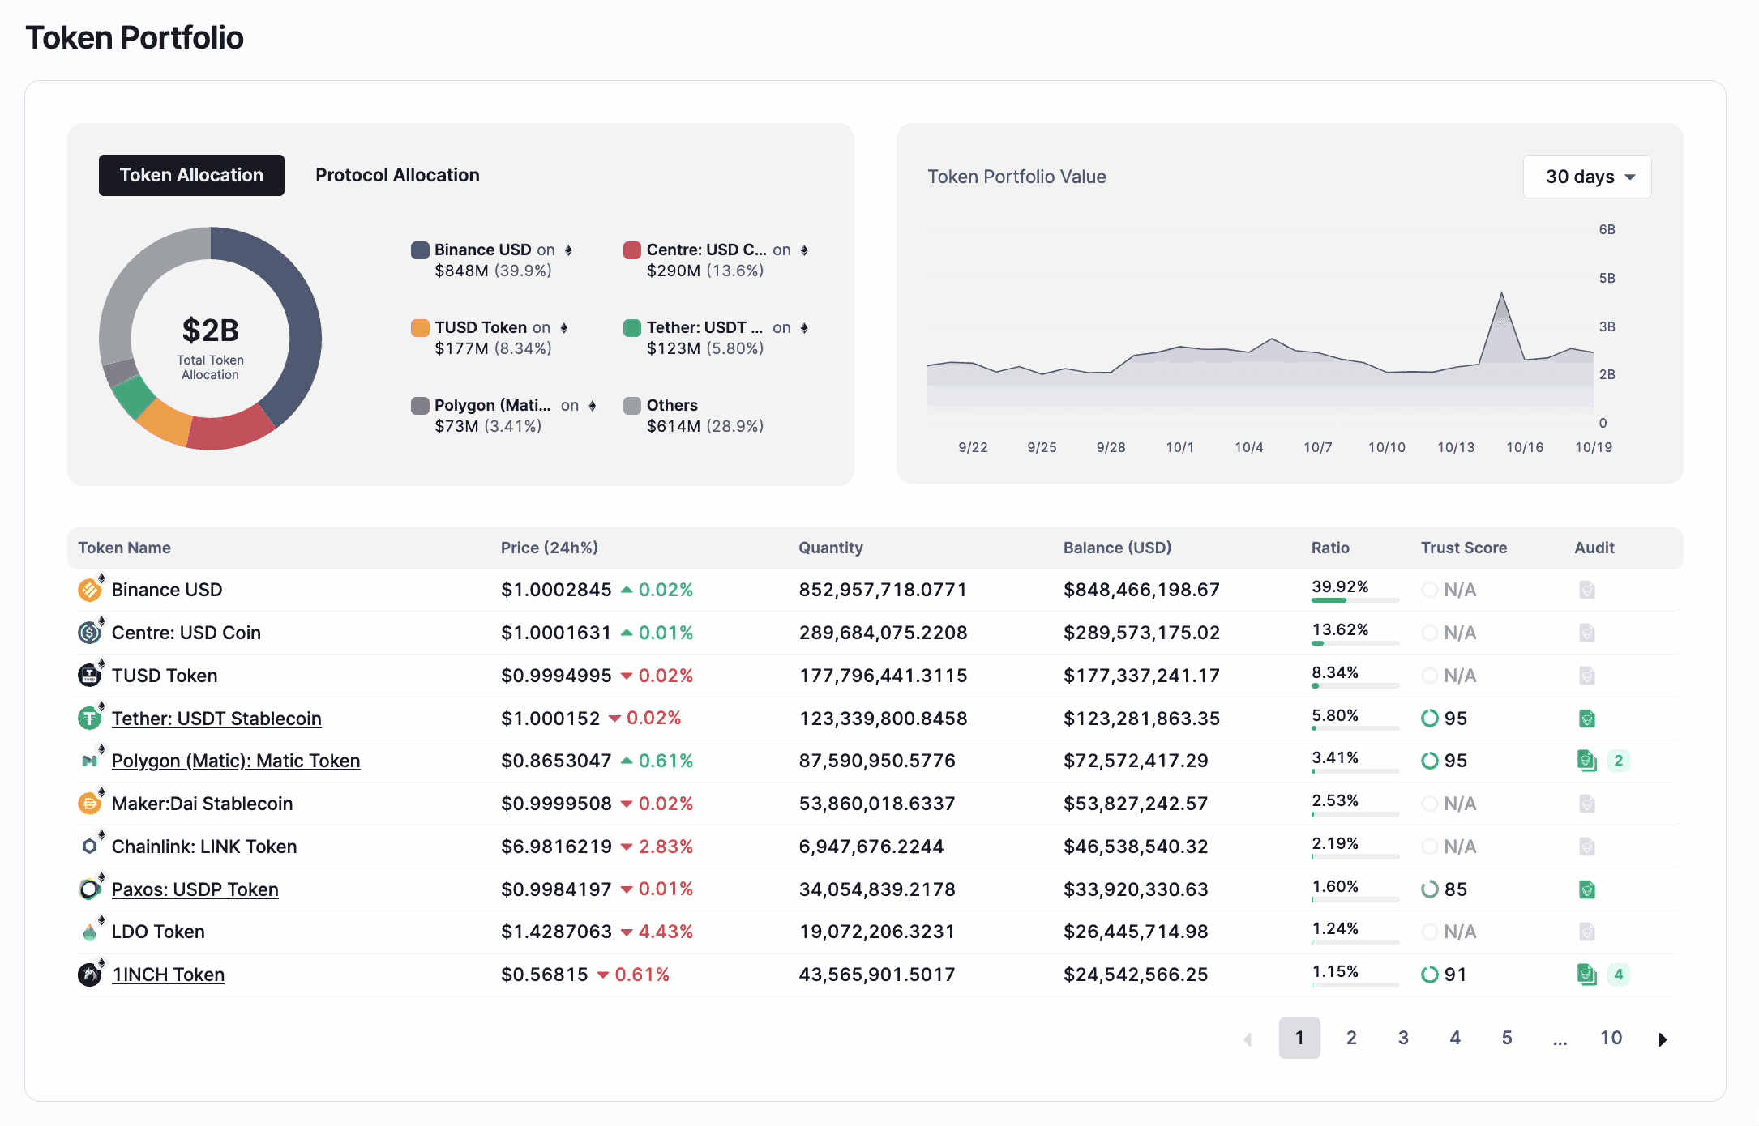Click the Binance USD token icon
1759x1126 pixels.
tap(89, 590)
